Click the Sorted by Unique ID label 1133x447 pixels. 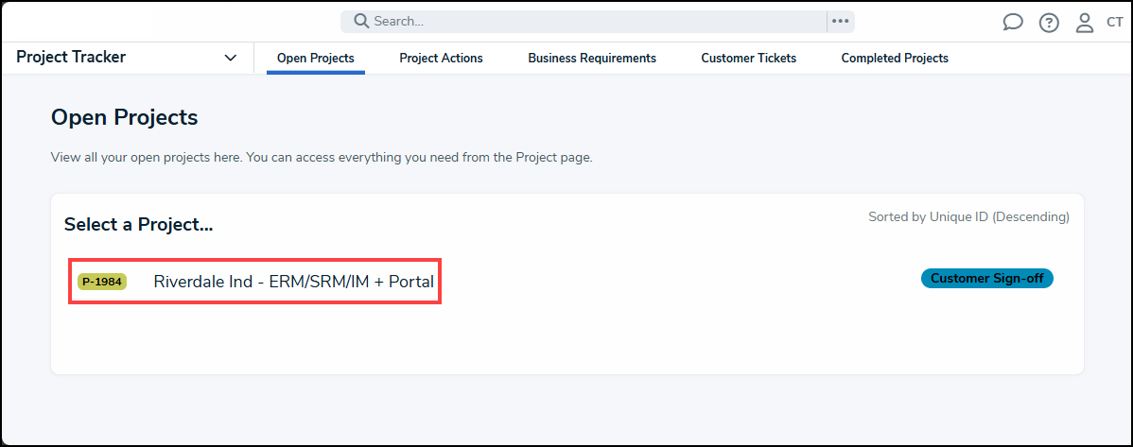click(968, 216)
